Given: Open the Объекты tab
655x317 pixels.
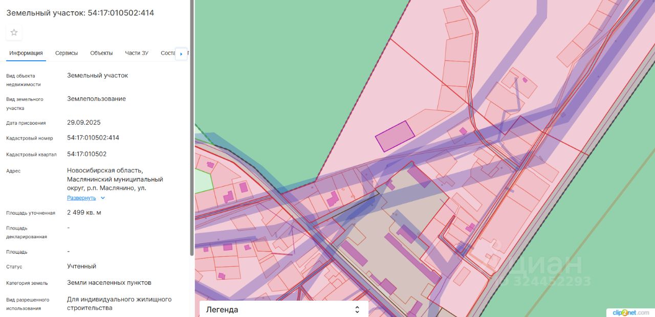Looking at the screenshot, I should (x=101, y=53).
